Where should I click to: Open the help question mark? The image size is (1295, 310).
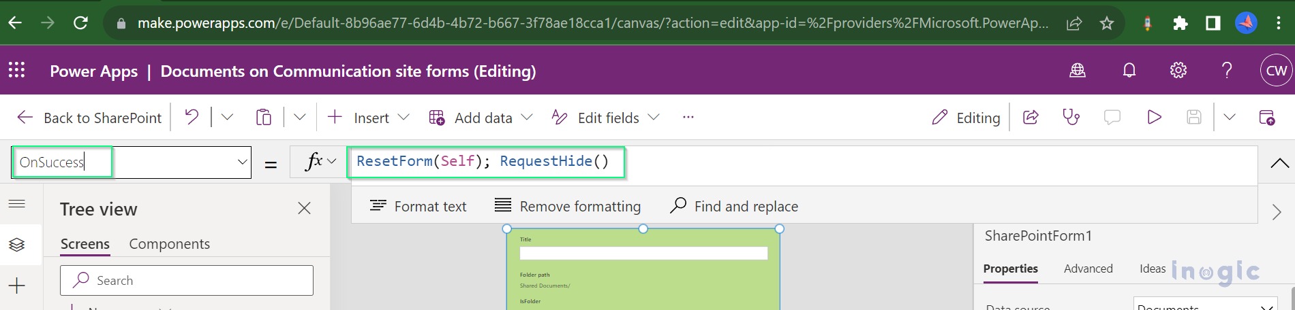(1227, 70)
